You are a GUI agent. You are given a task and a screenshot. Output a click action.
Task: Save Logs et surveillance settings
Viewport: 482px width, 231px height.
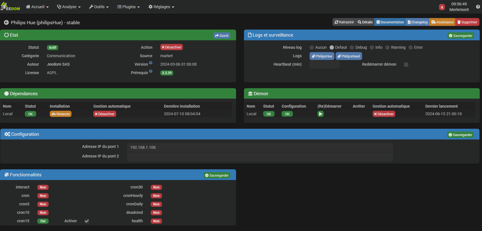click(461, 36)
